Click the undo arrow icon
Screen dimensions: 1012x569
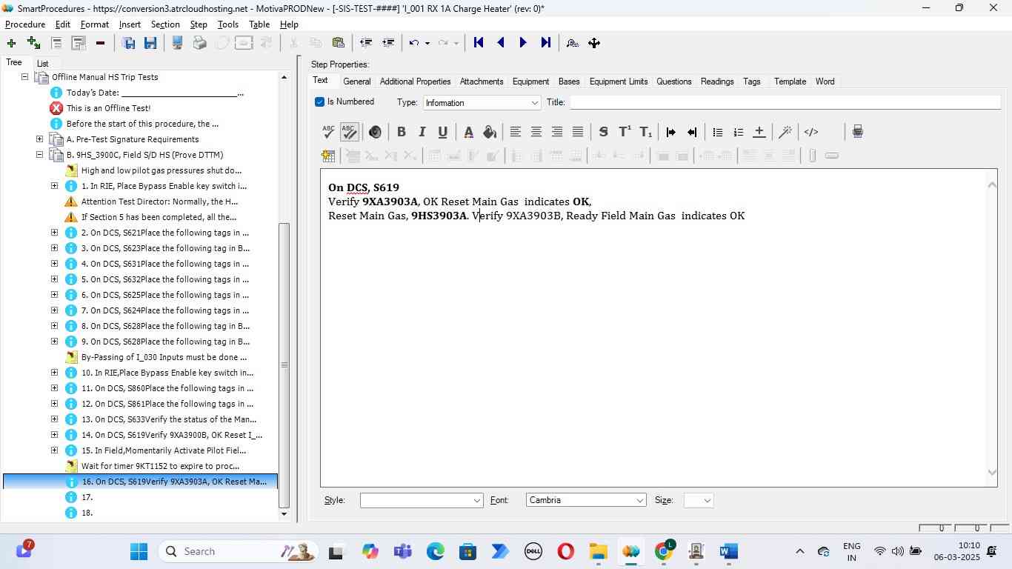point(414,43)
